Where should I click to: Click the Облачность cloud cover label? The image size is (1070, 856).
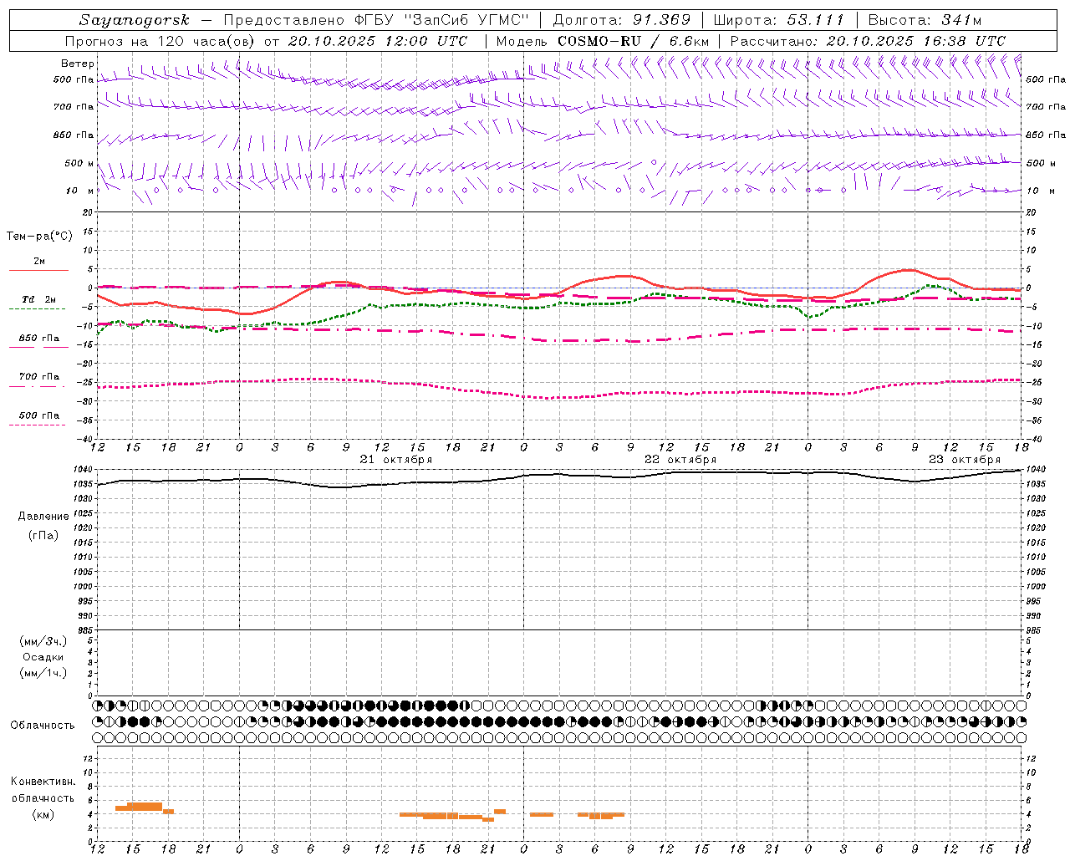point(43,726)
